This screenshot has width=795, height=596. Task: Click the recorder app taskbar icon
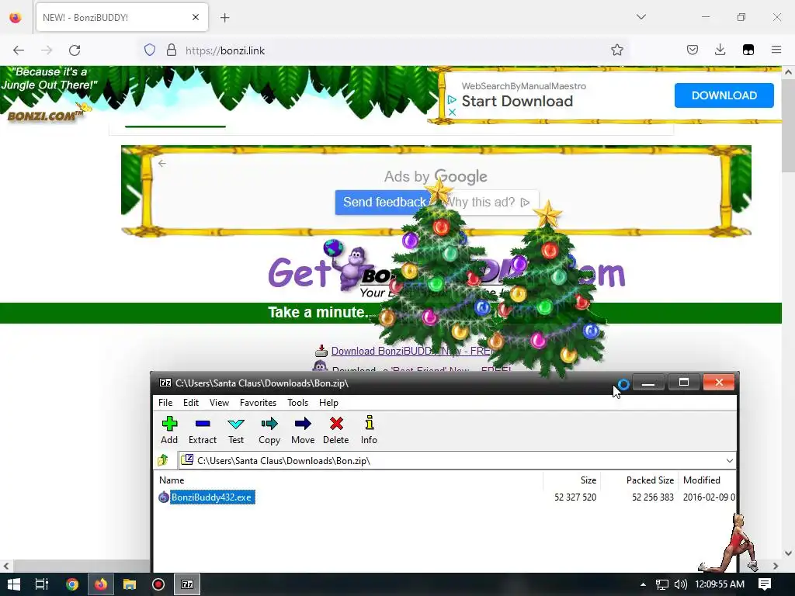coord(158,584)
